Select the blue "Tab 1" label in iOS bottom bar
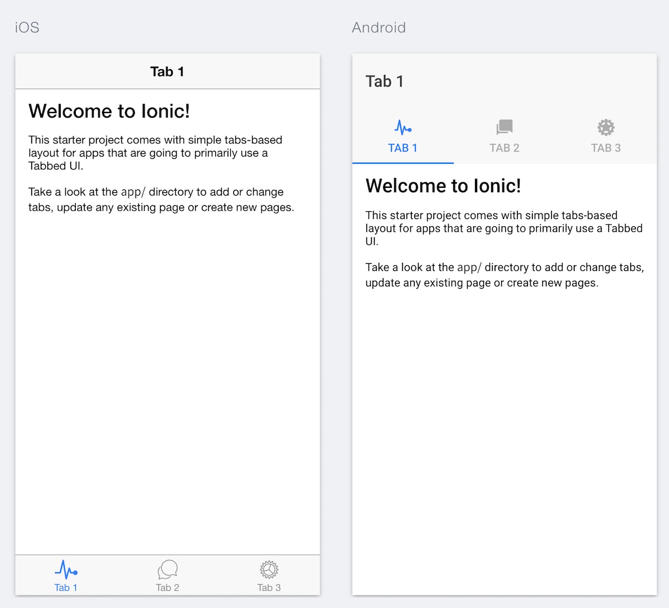This screenshot has width=669, height=608. (66, 587)
